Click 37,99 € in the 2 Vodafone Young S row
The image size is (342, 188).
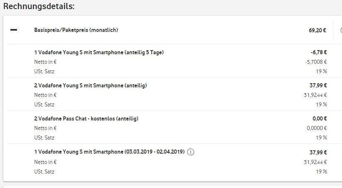319,86
